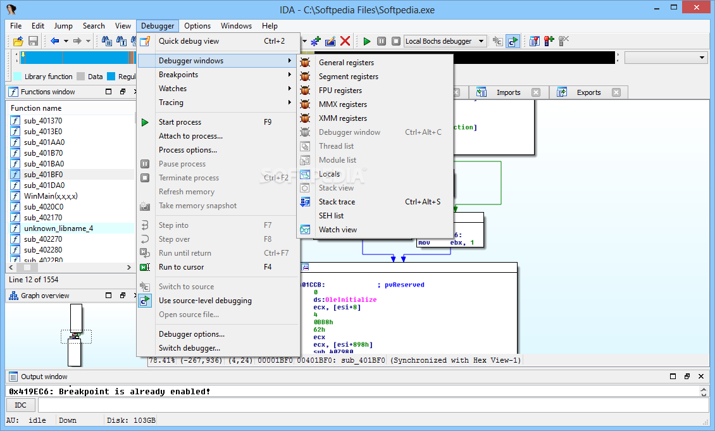
Task: Close the Exports tab
Action: [616, 92]
